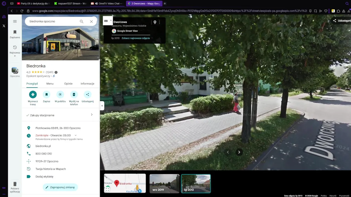This screenshot has width=351, height=197.
Task: Click Zobacz najnowsze zdjęcia link
Action: (136, 38)
